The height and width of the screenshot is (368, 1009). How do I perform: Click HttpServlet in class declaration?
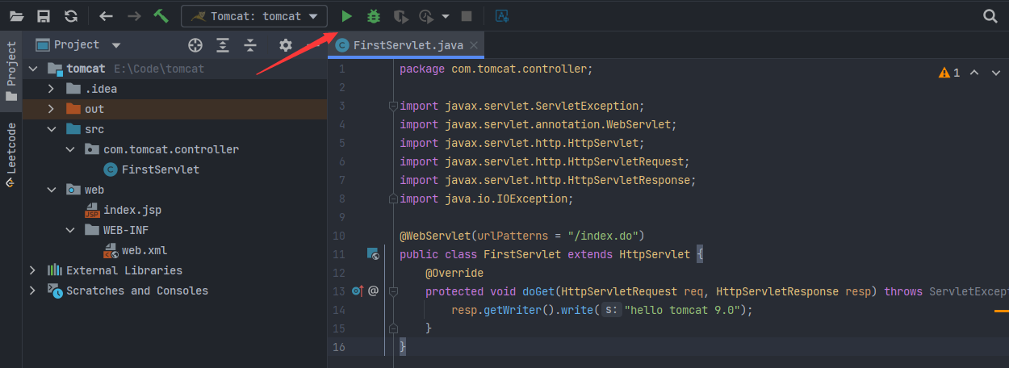pyautogui.click(x=655, y=254)
